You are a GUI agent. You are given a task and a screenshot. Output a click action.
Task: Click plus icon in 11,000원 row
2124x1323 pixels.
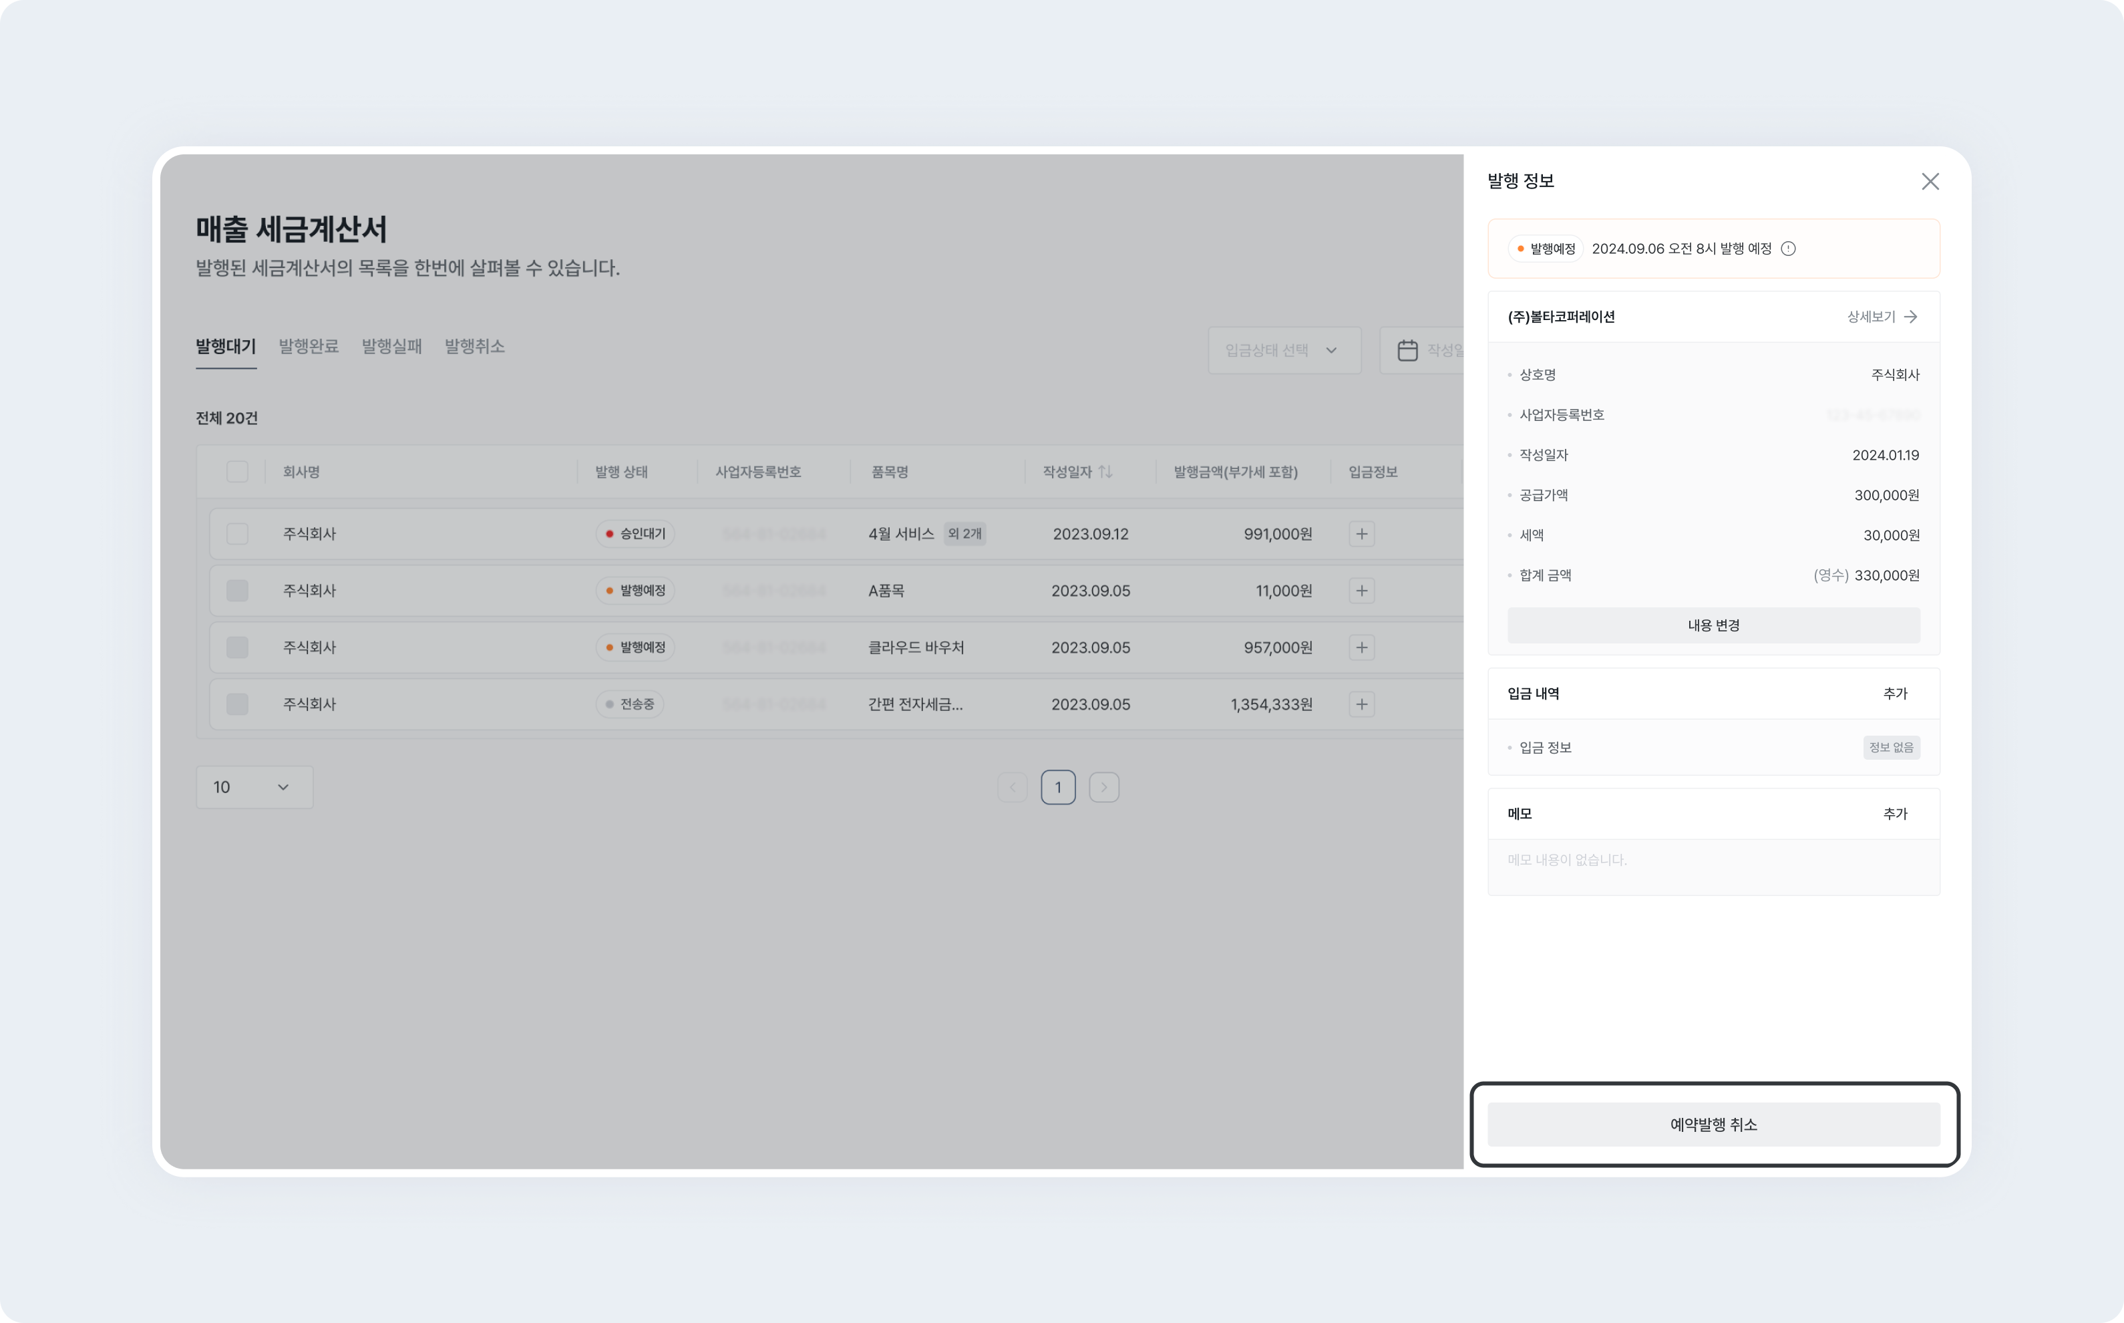(x=1361, y=591)
